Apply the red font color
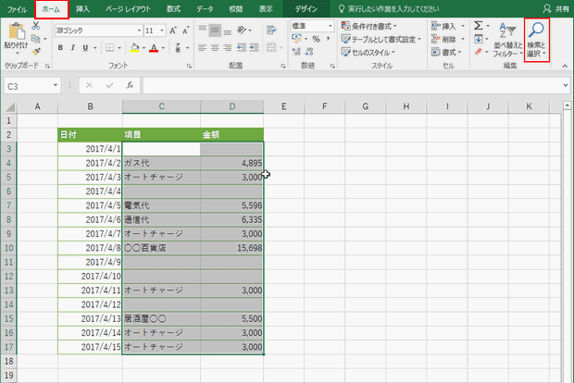Image resolution: width=574 pixels, height=383 pixels. pyautogui.click(x=154, y=48)
